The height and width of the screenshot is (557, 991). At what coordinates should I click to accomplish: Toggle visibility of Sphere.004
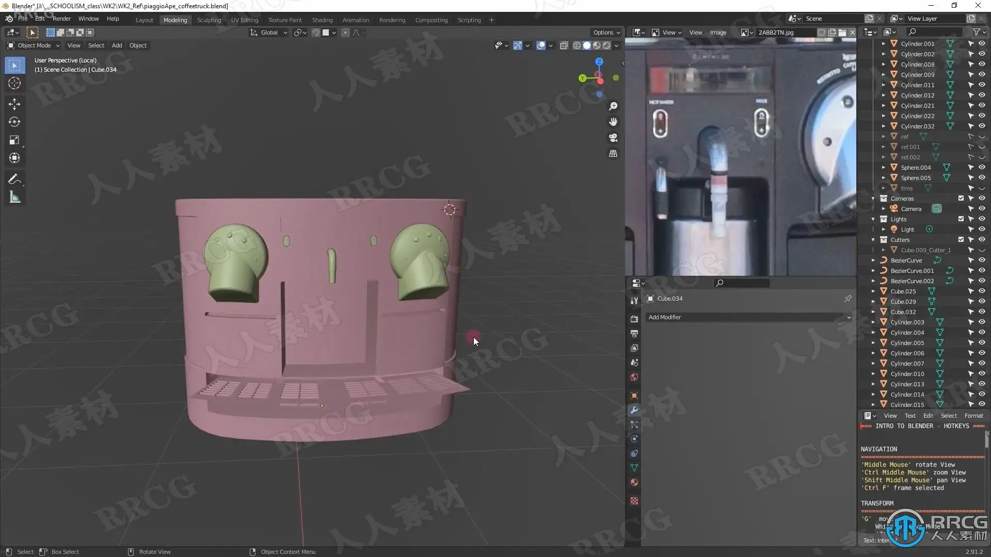pos(982,168)
